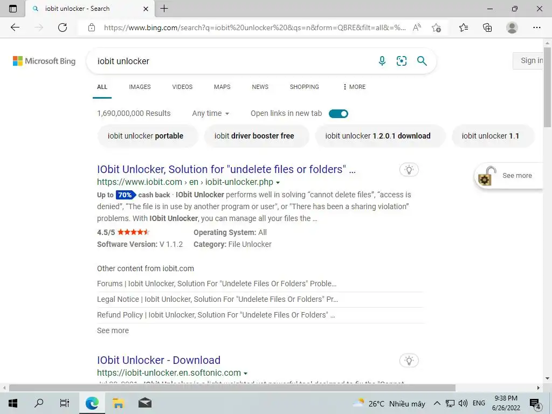Open Edge settings and more menu

point(536,27)
